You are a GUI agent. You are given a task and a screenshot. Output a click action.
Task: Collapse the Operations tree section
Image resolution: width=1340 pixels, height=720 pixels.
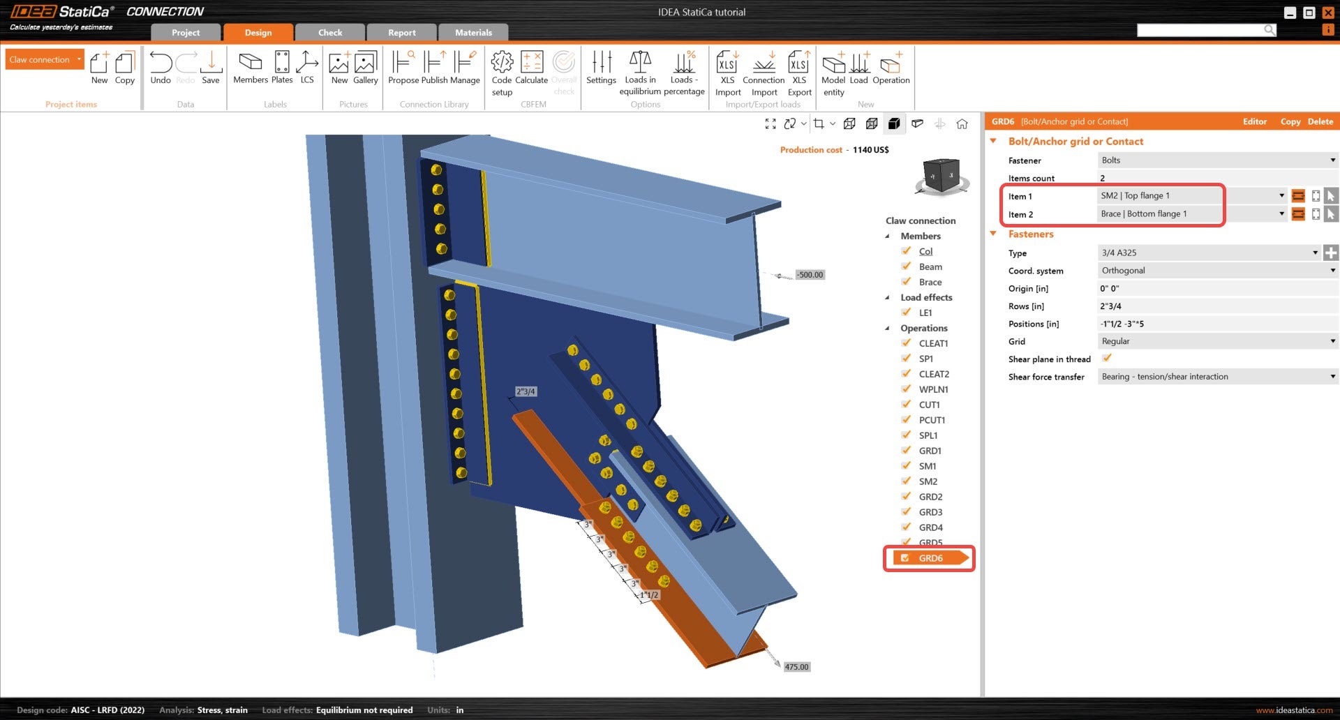(887, 328)
